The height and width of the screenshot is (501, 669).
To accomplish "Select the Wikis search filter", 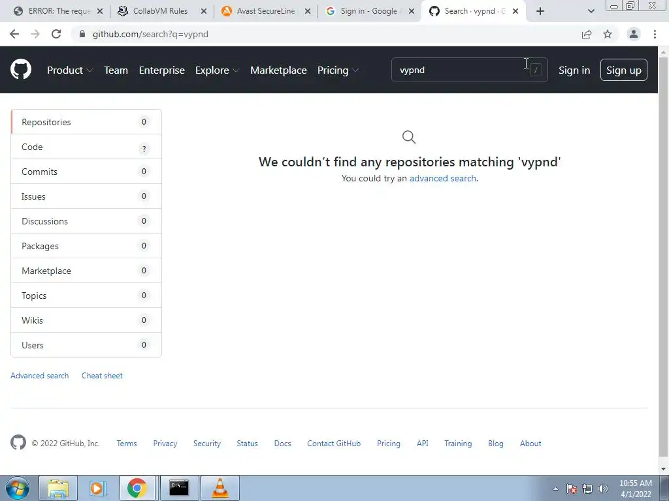I will click(x=86, y=320).
